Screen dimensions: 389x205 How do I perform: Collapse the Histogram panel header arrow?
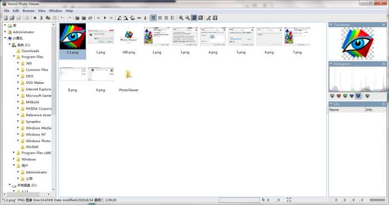(x=331, y=64)
